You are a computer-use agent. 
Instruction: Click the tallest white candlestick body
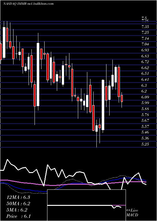[x=38, y=75]
